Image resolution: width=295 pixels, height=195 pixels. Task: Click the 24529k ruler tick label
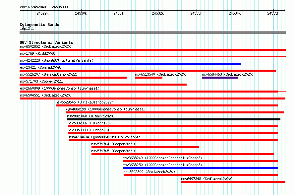[x=42, y=13]
